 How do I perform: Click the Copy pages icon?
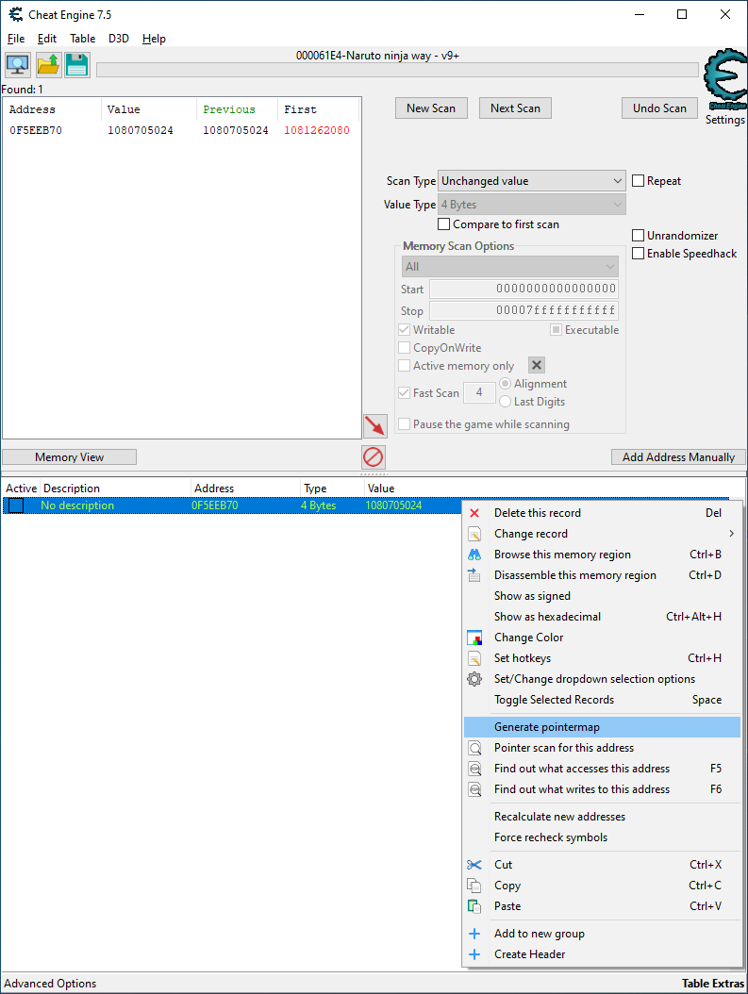pos(474,886)
